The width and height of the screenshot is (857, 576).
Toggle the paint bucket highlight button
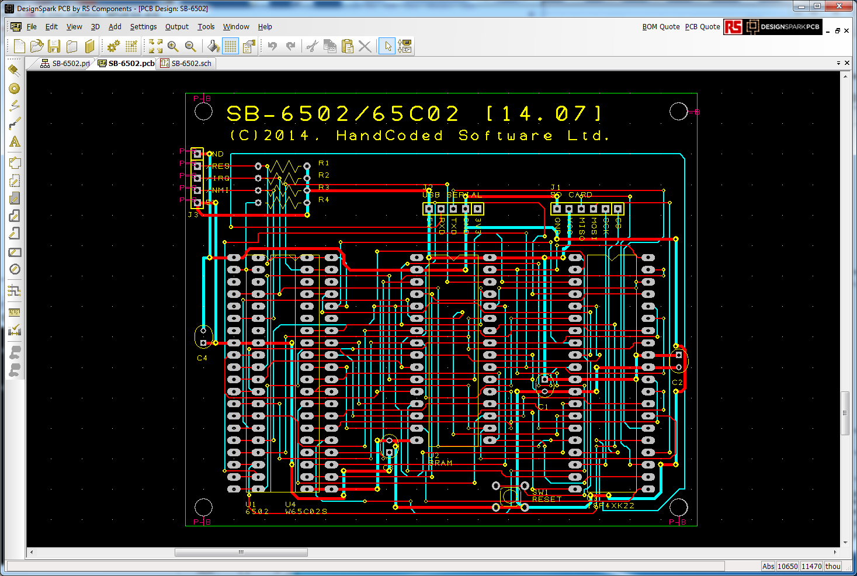click(213, 46)
